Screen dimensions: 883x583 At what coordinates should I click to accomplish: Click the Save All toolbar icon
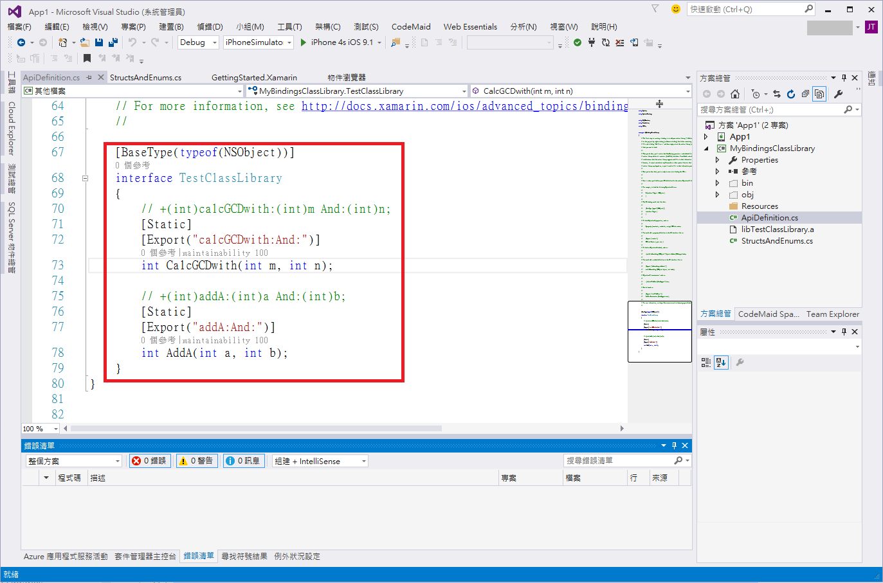[113, 42]
